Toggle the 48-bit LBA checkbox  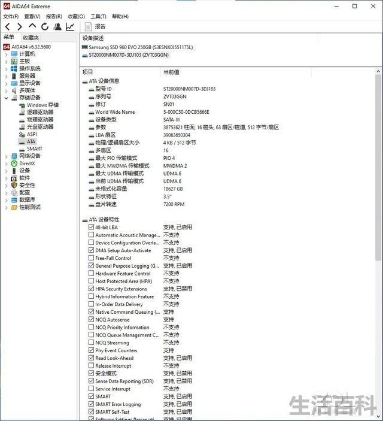91,227
